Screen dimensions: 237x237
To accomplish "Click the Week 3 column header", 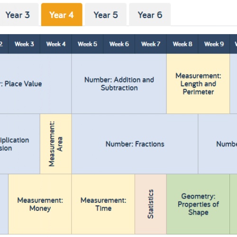I will pyautogui.click(x=24, y=44).
